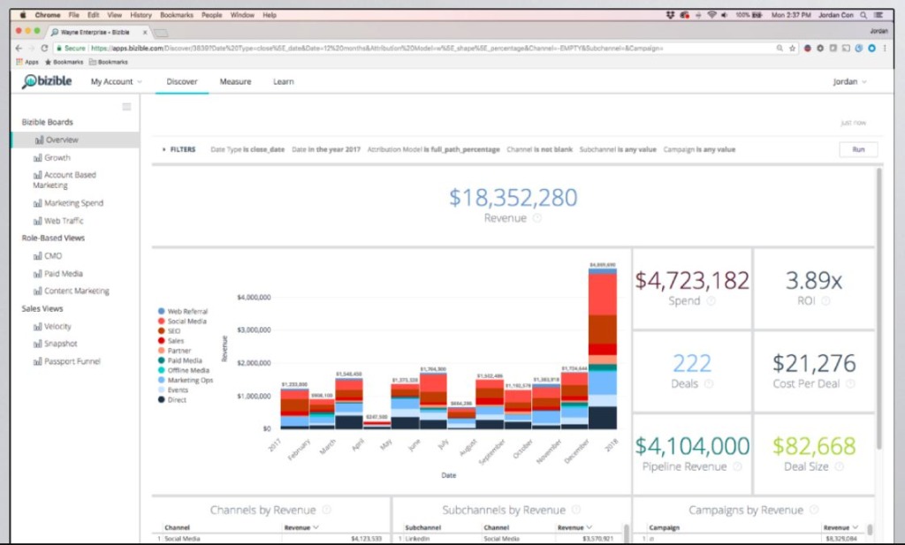
Task: Click the info icon beside Cost Per Deal
Action: point(850,383)
